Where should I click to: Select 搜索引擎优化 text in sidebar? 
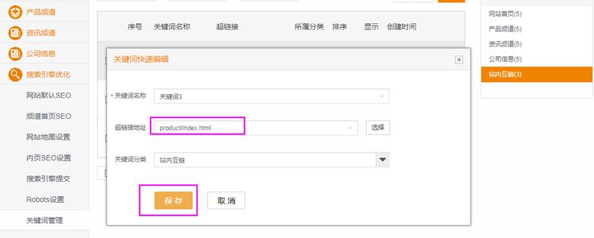tap(48, 74)
